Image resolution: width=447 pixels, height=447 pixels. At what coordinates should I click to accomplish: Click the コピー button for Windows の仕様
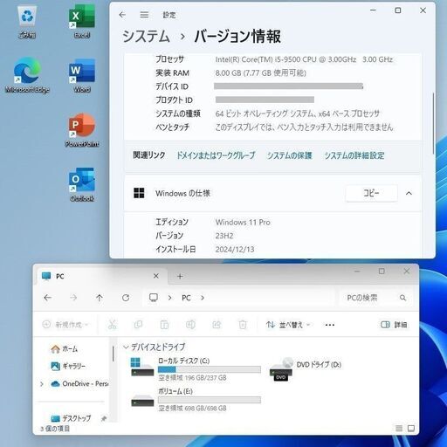click(x=371, y=193)
